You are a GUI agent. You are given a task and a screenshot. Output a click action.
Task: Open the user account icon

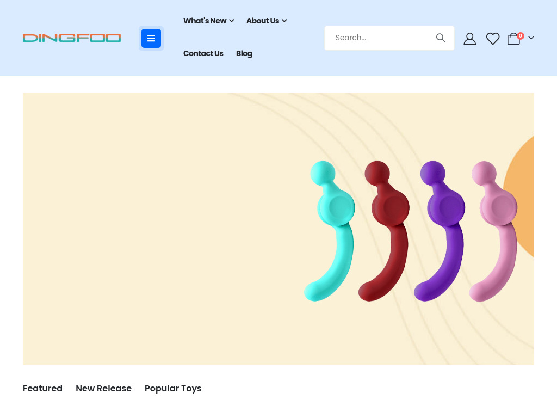click(x=469, y=39)
